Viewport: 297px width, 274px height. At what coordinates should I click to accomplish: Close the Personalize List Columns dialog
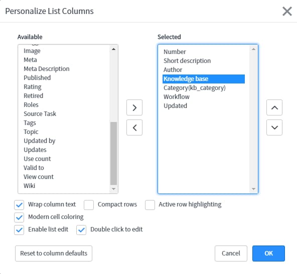click(287, 11)
